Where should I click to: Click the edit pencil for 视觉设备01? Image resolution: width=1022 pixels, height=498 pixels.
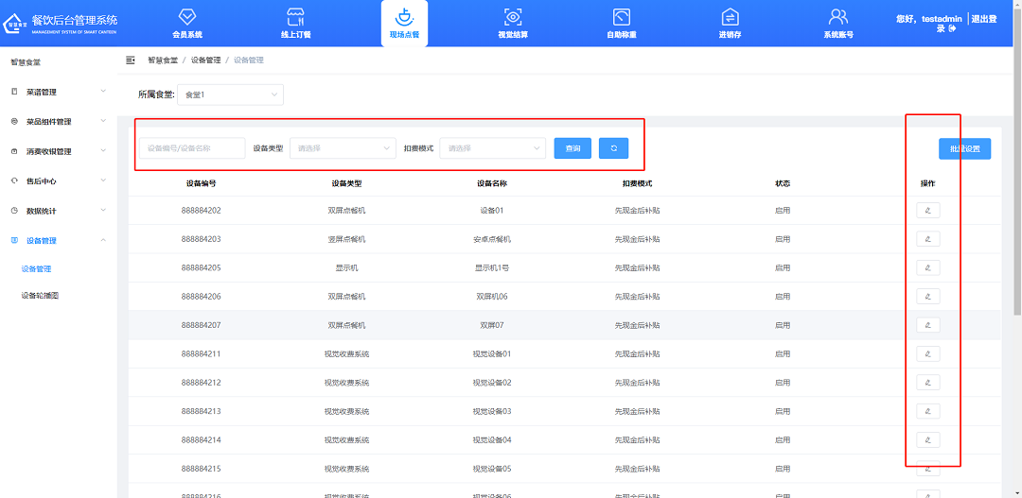927,353
